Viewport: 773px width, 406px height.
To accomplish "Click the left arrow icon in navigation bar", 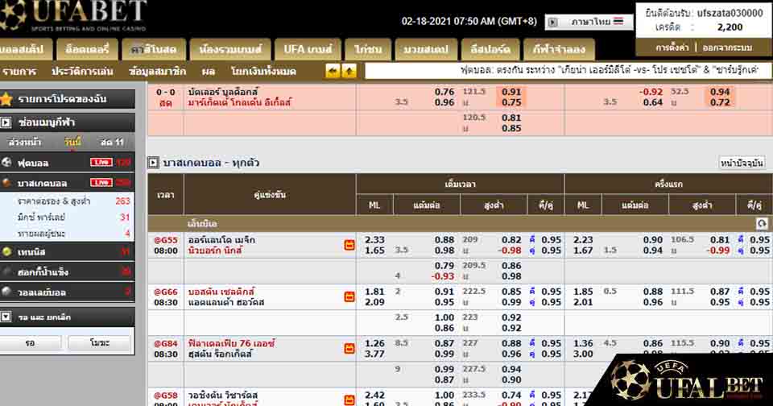I will tap(333, 71).
